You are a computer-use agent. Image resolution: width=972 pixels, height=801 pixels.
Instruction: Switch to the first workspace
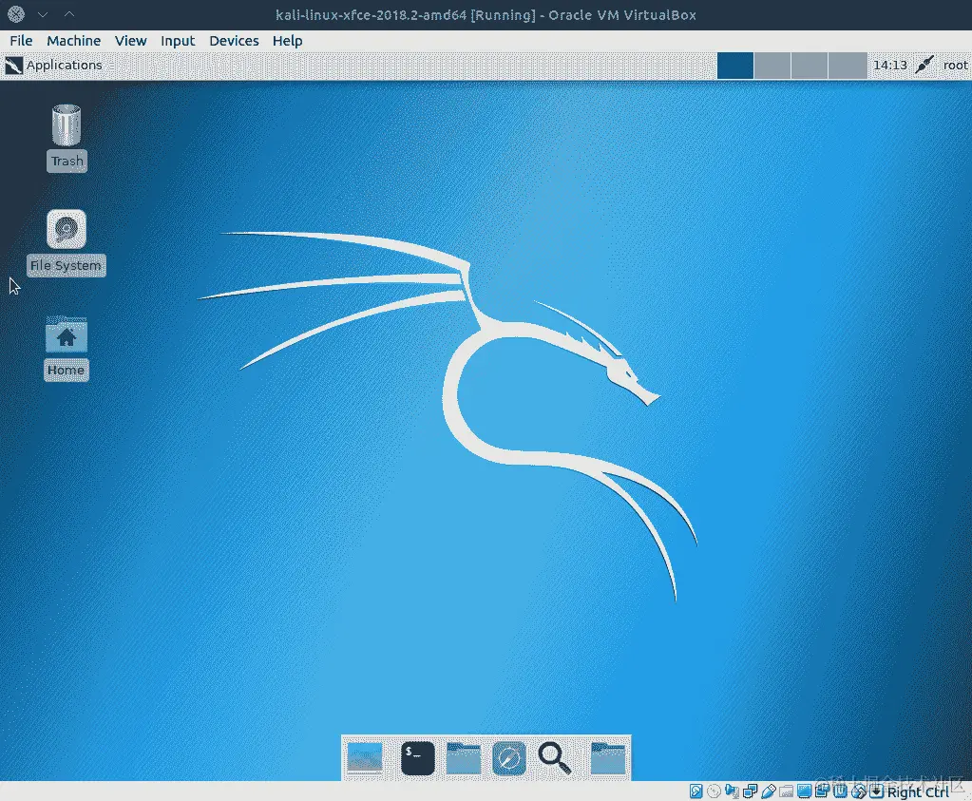click(735, 66)
